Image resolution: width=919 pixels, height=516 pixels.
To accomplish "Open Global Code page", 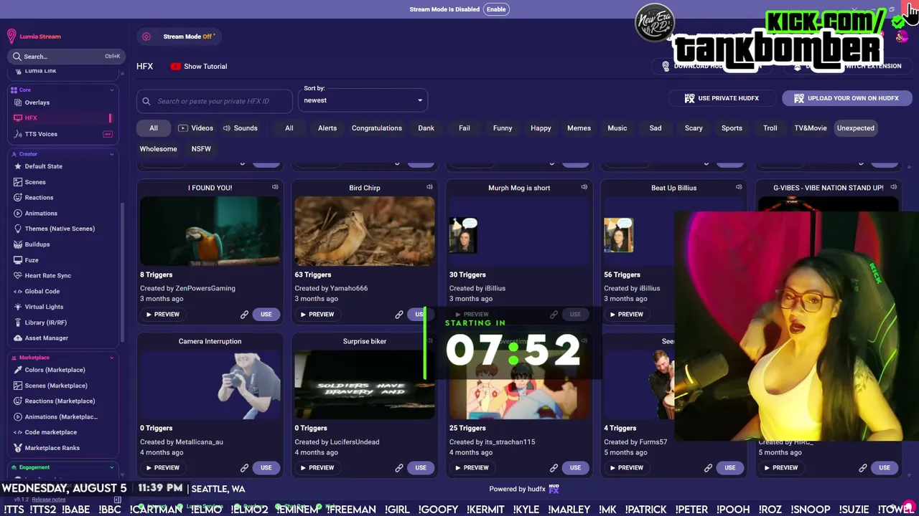I will coord(42,292).
